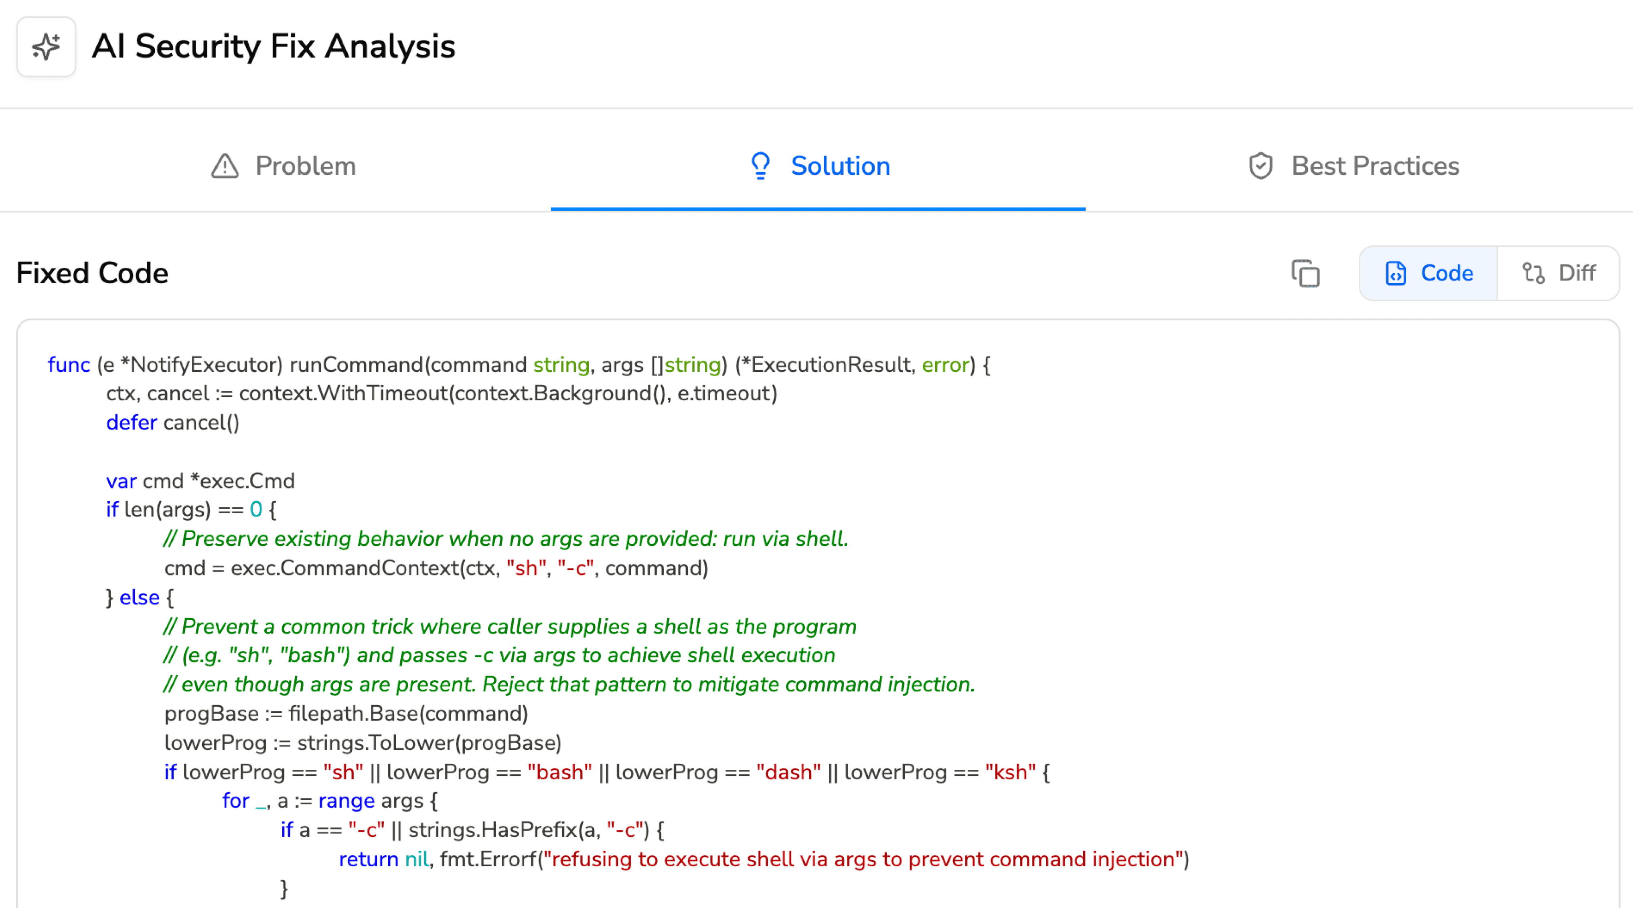Click the Fixed Code heading
Screen dimensions: 1633x908
tap(92, 273)
